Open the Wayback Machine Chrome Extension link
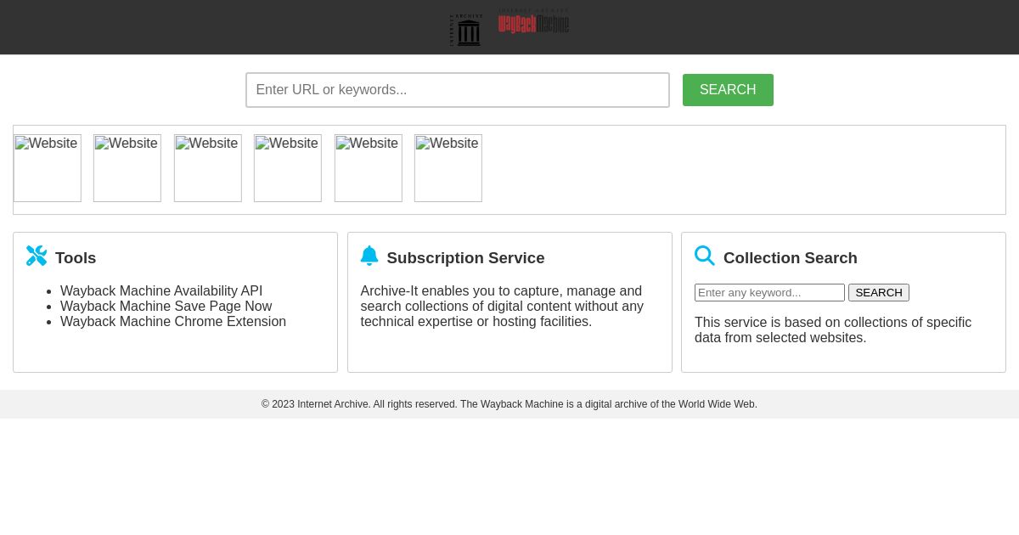The image size is (1019, 535). (173, 322)
